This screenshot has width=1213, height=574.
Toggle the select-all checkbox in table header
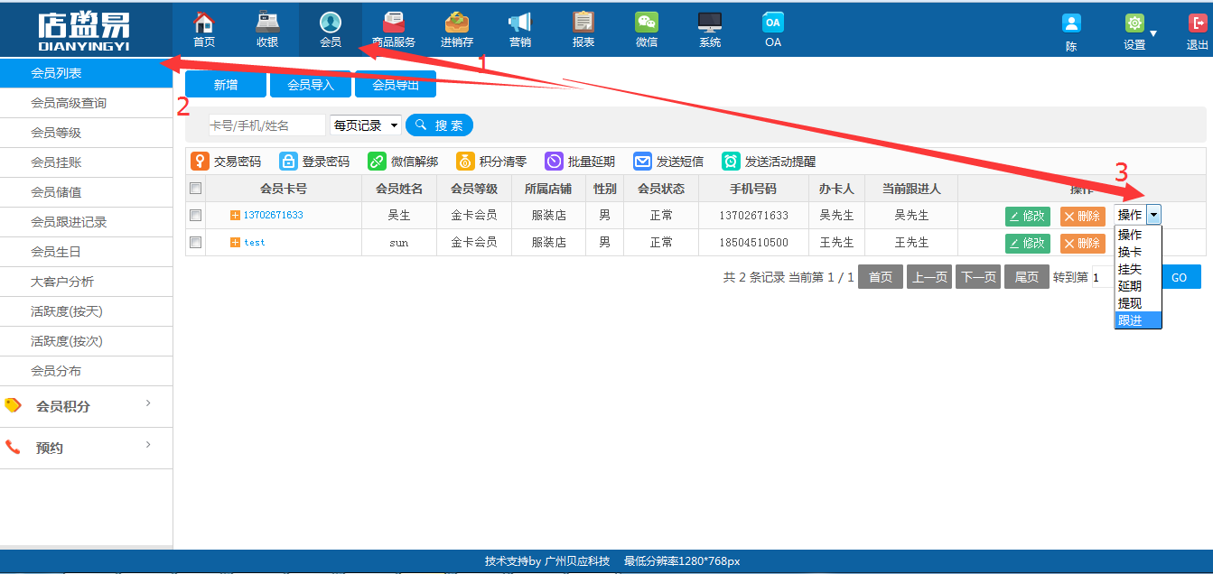tap(195, 189)
